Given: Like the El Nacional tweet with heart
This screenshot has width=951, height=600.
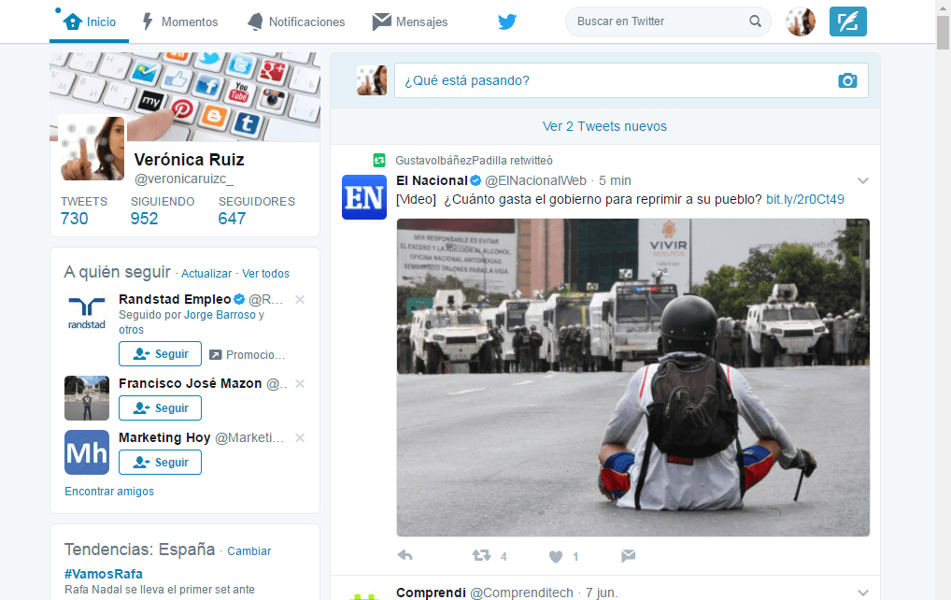Looking at the screenshot, I should pyautogui.click(x=556, y=556).
